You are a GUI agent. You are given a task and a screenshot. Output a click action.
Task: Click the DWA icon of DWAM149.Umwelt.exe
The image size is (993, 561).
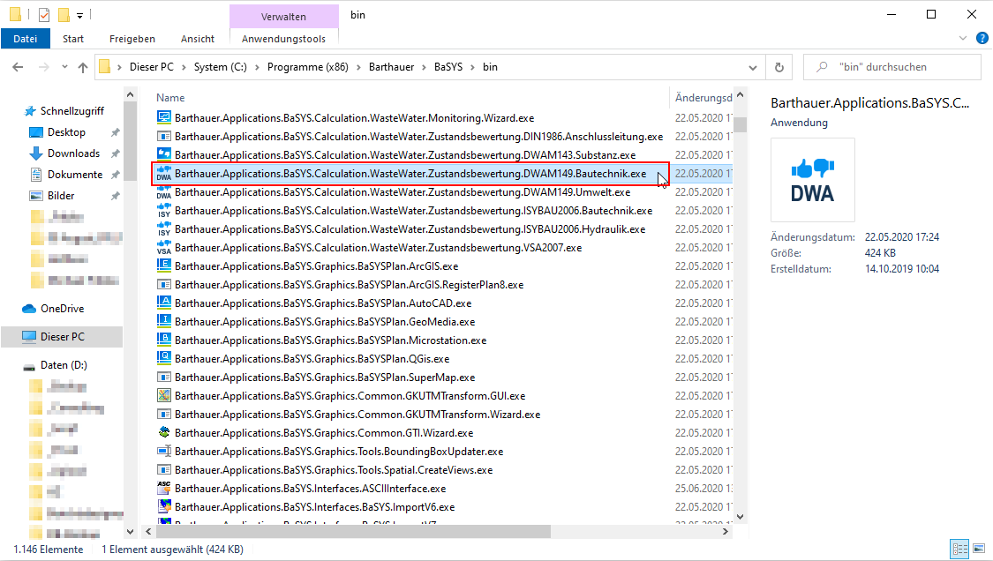tap(163, 192)
